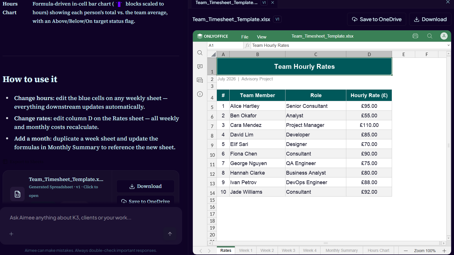The image size is (454, 255).
Task: Click Download button in preview header
Action: click(x=430, y=19)
